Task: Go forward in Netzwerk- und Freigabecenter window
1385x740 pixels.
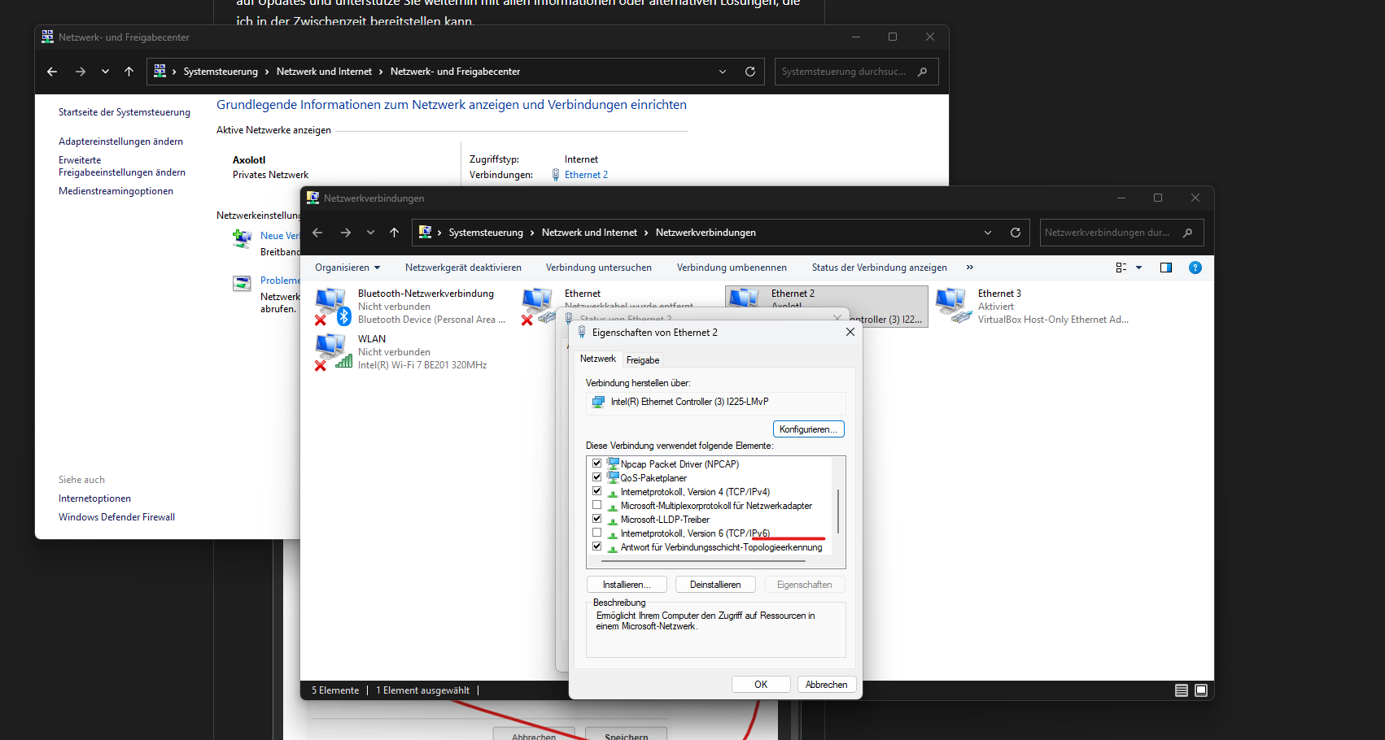Action: (x=80, y=72)
